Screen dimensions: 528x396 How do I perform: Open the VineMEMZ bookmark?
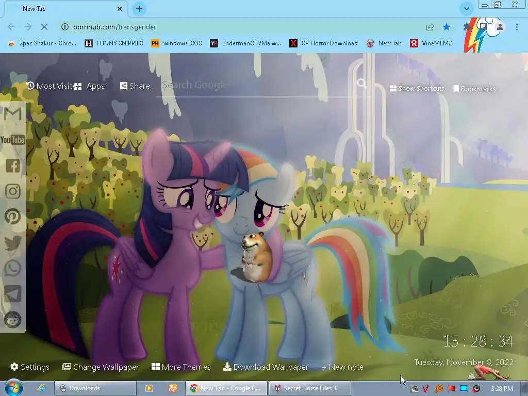(x=432, y=43)
